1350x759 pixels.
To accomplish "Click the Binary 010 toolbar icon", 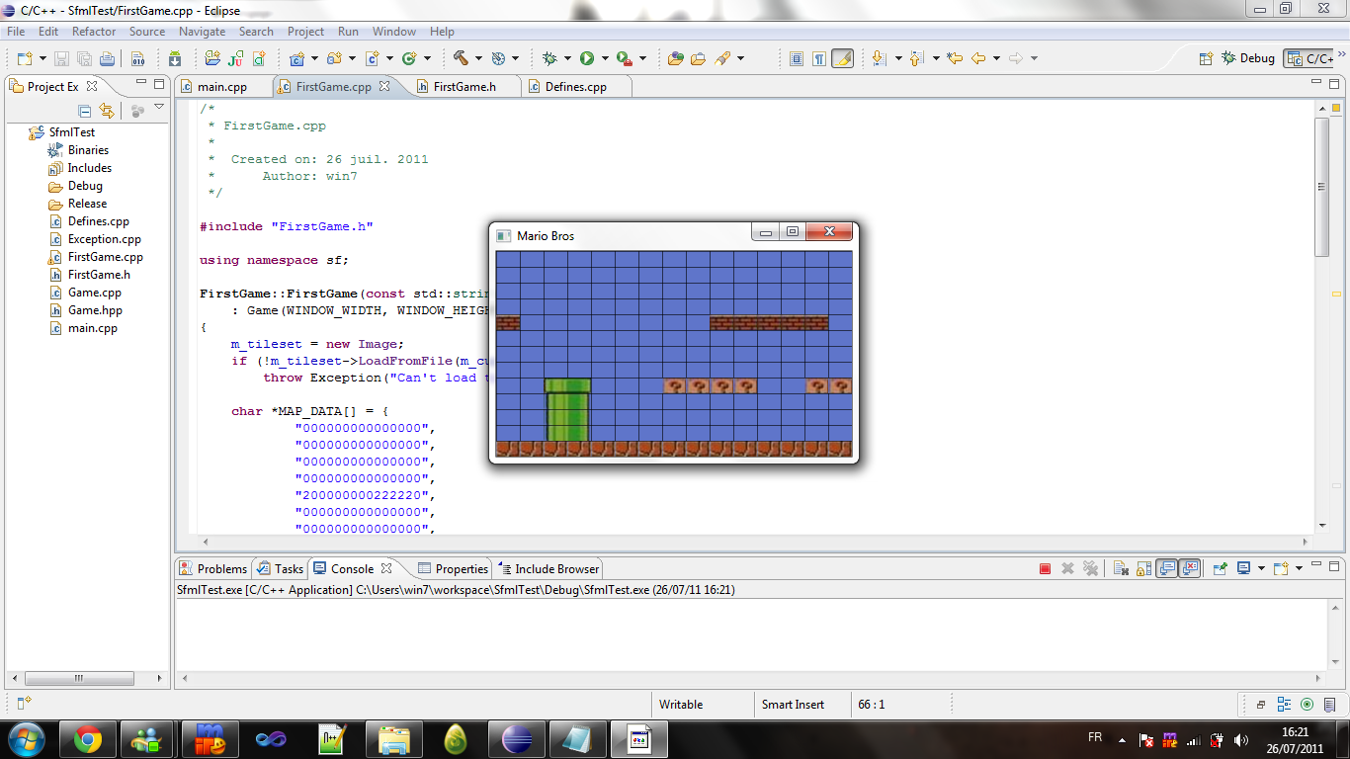I will pos(137,59).
